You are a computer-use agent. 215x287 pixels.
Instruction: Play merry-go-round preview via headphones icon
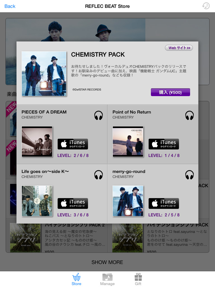coord(190,175)
